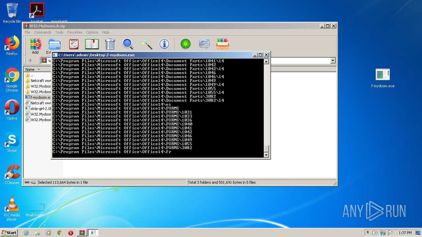
Task: Select f-mydoom.exe in archive list
Action: click(x=38, y=97)
